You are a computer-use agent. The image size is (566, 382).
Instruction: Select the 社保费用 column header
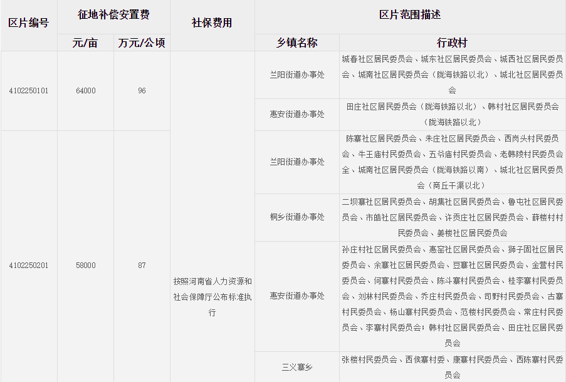[x=212, y=23]
